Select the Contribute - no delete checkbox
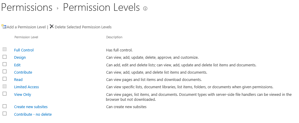 (x=4, y=114)
